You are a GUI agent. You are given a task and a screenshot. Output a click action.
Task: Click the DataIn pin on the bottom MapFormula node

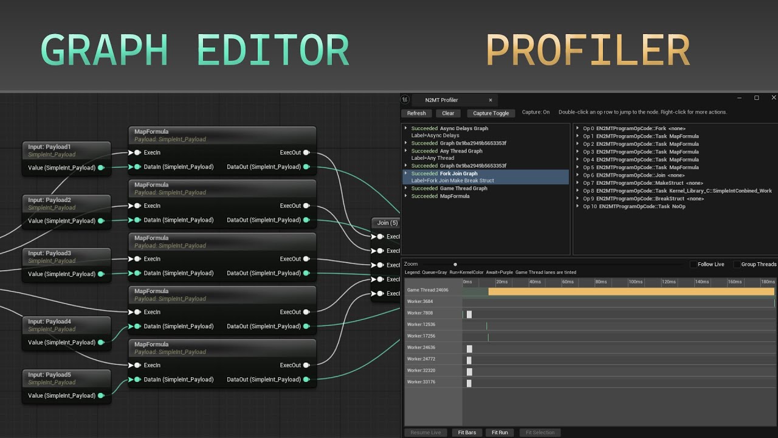(x=137, y=380)
